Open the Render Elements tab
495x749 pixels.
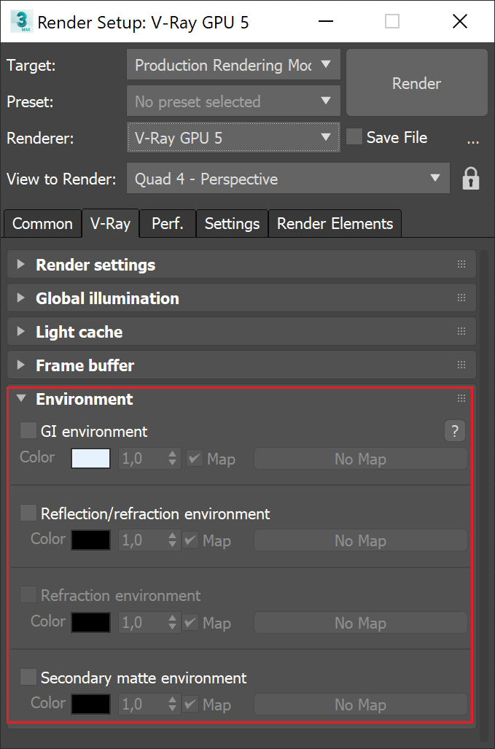coord(335,223)
